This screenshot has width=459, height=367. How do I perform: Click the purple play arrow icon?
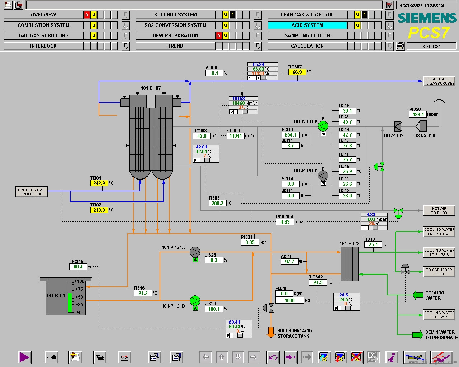(x=24, y=357)
